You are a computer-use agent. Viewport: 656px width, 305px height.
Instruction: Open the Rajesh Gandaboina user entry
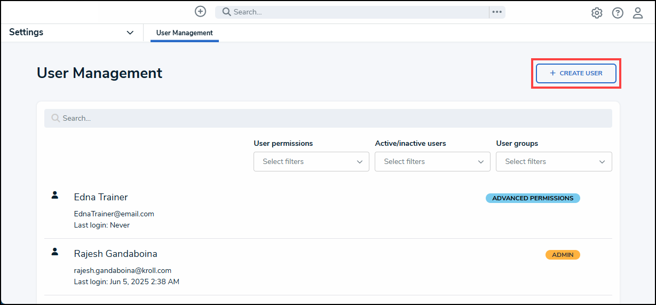[x=328, y=267]
